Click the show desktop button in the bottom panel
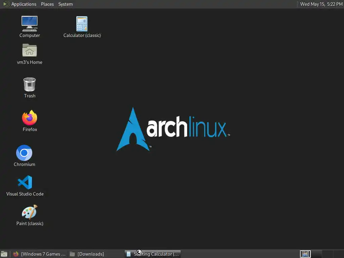 click(x=4, y=254)
